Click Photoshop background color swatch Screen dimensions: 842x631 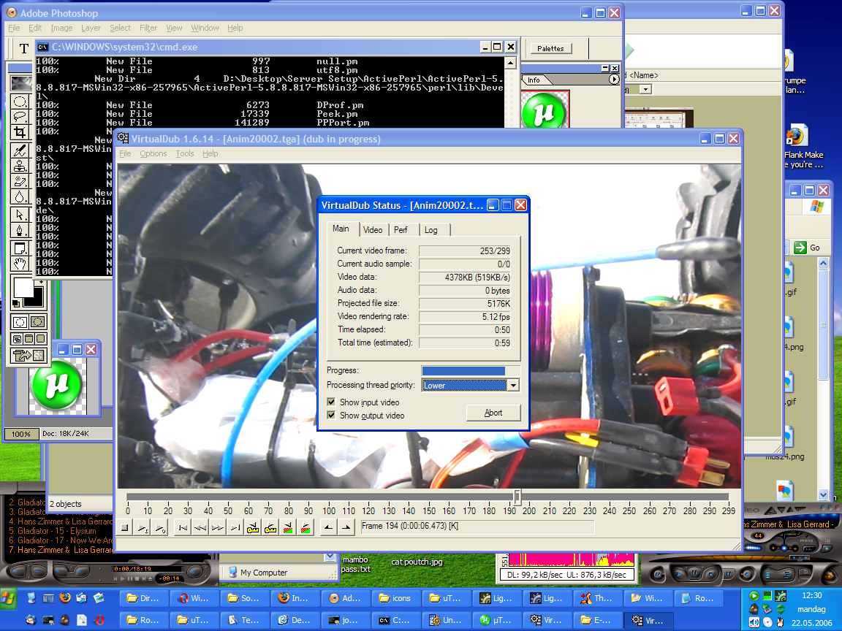pos(37,300)
